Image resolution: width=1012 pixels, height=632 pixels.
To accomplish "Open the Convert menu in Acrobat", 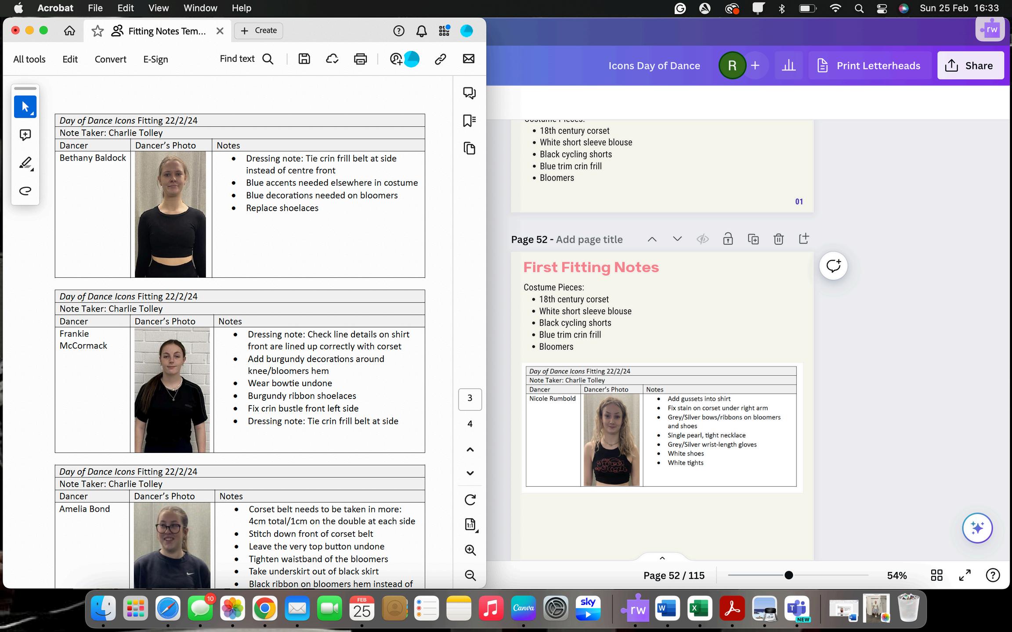I will [x=110, y=59].
